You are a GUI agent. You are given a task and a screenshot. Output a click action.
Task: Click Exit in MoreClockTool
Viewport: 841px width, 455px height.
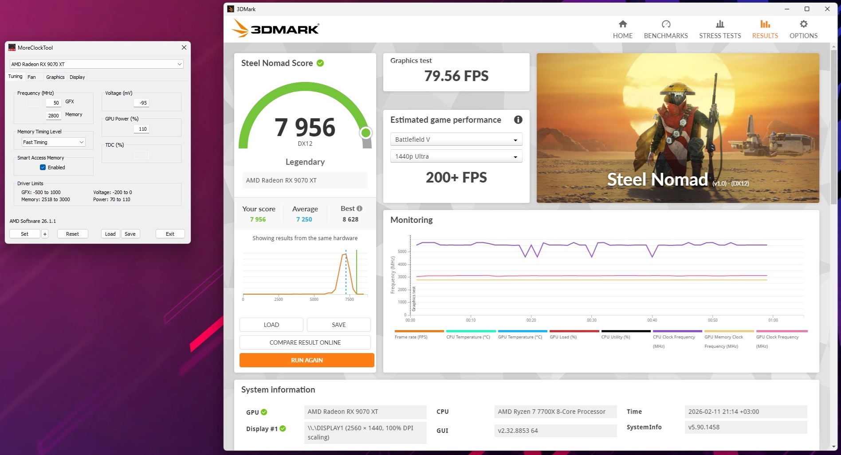[170, 234]
